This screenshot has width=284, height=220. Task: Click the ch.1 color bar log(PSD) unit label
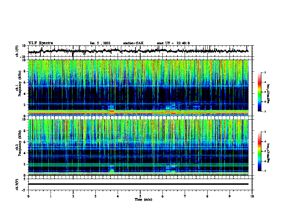click(x=269, y=93)
